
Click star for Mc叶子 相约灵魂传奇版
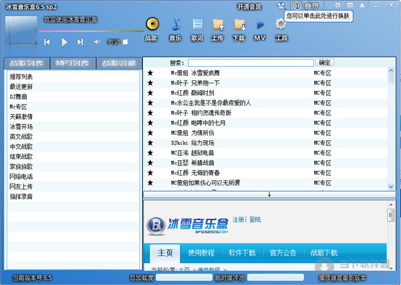pos(150,113)
